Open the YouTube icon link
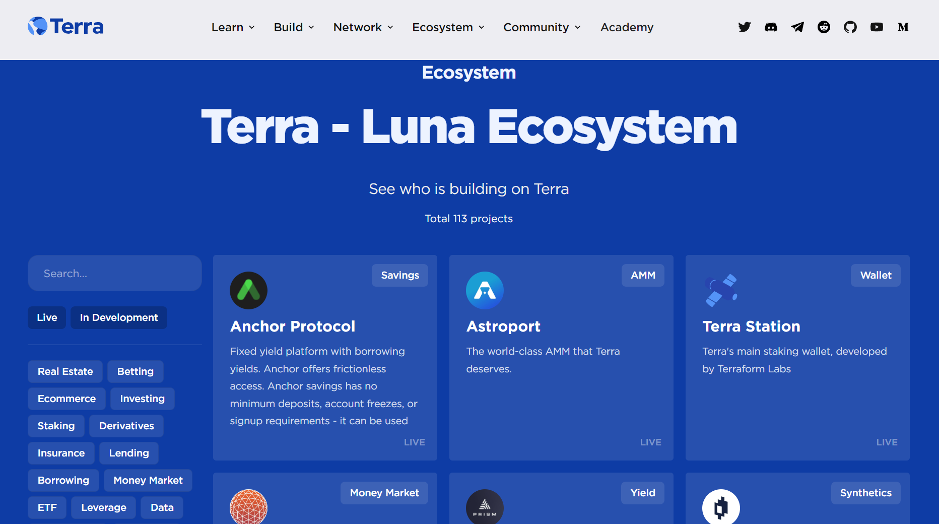This screenshot has width=939, height=524. (877, 27)
